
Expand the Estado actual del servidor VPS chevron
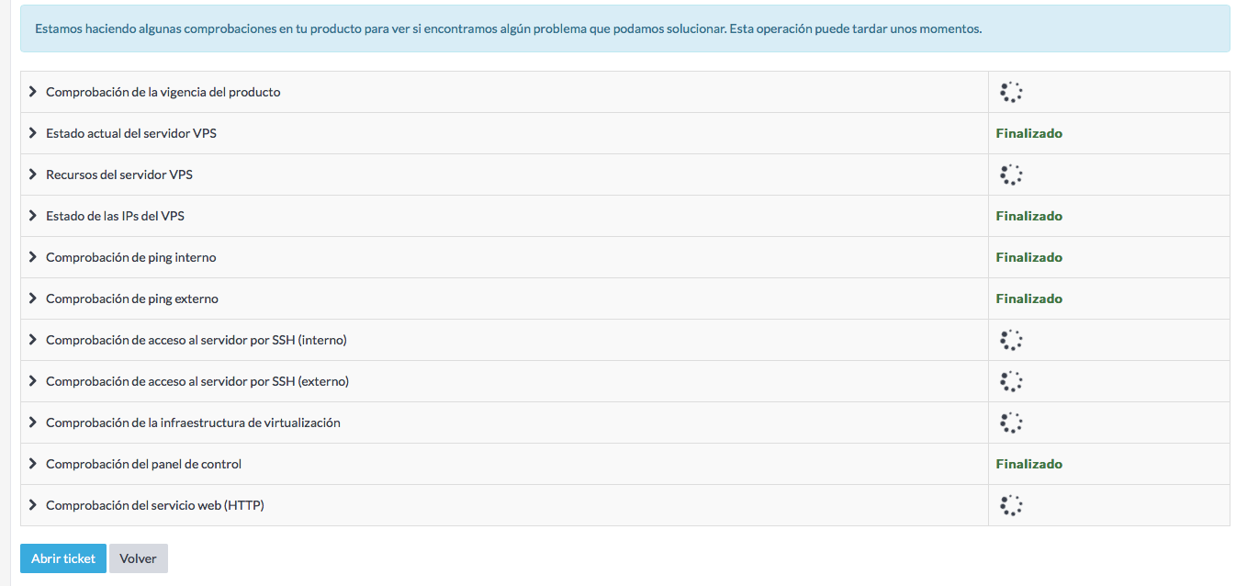33,133
